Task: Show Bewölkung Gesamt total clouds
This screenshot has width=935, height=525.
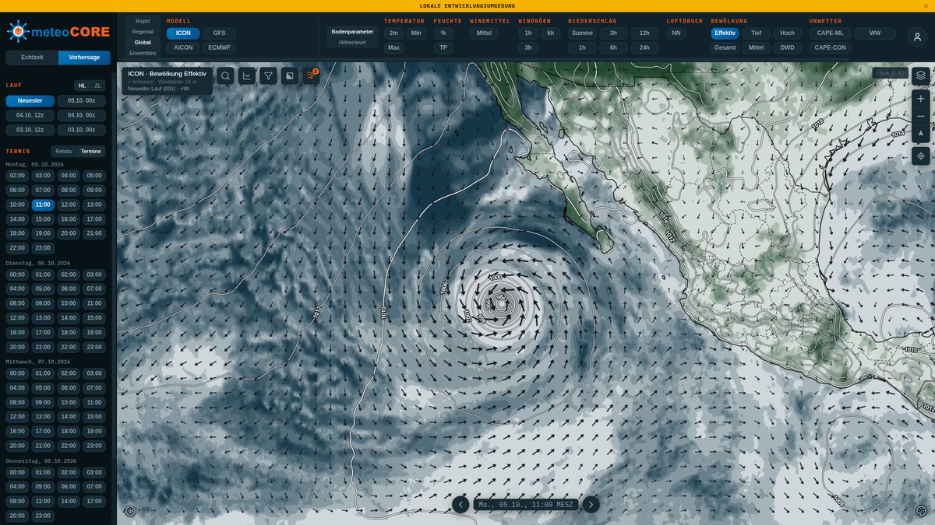Action: [x=725, y=47]
